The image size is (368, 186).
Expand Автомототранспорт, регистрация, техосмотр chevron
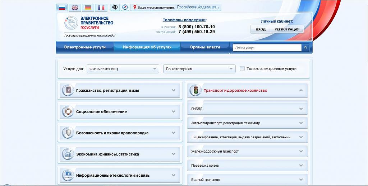tap(301, 123)
